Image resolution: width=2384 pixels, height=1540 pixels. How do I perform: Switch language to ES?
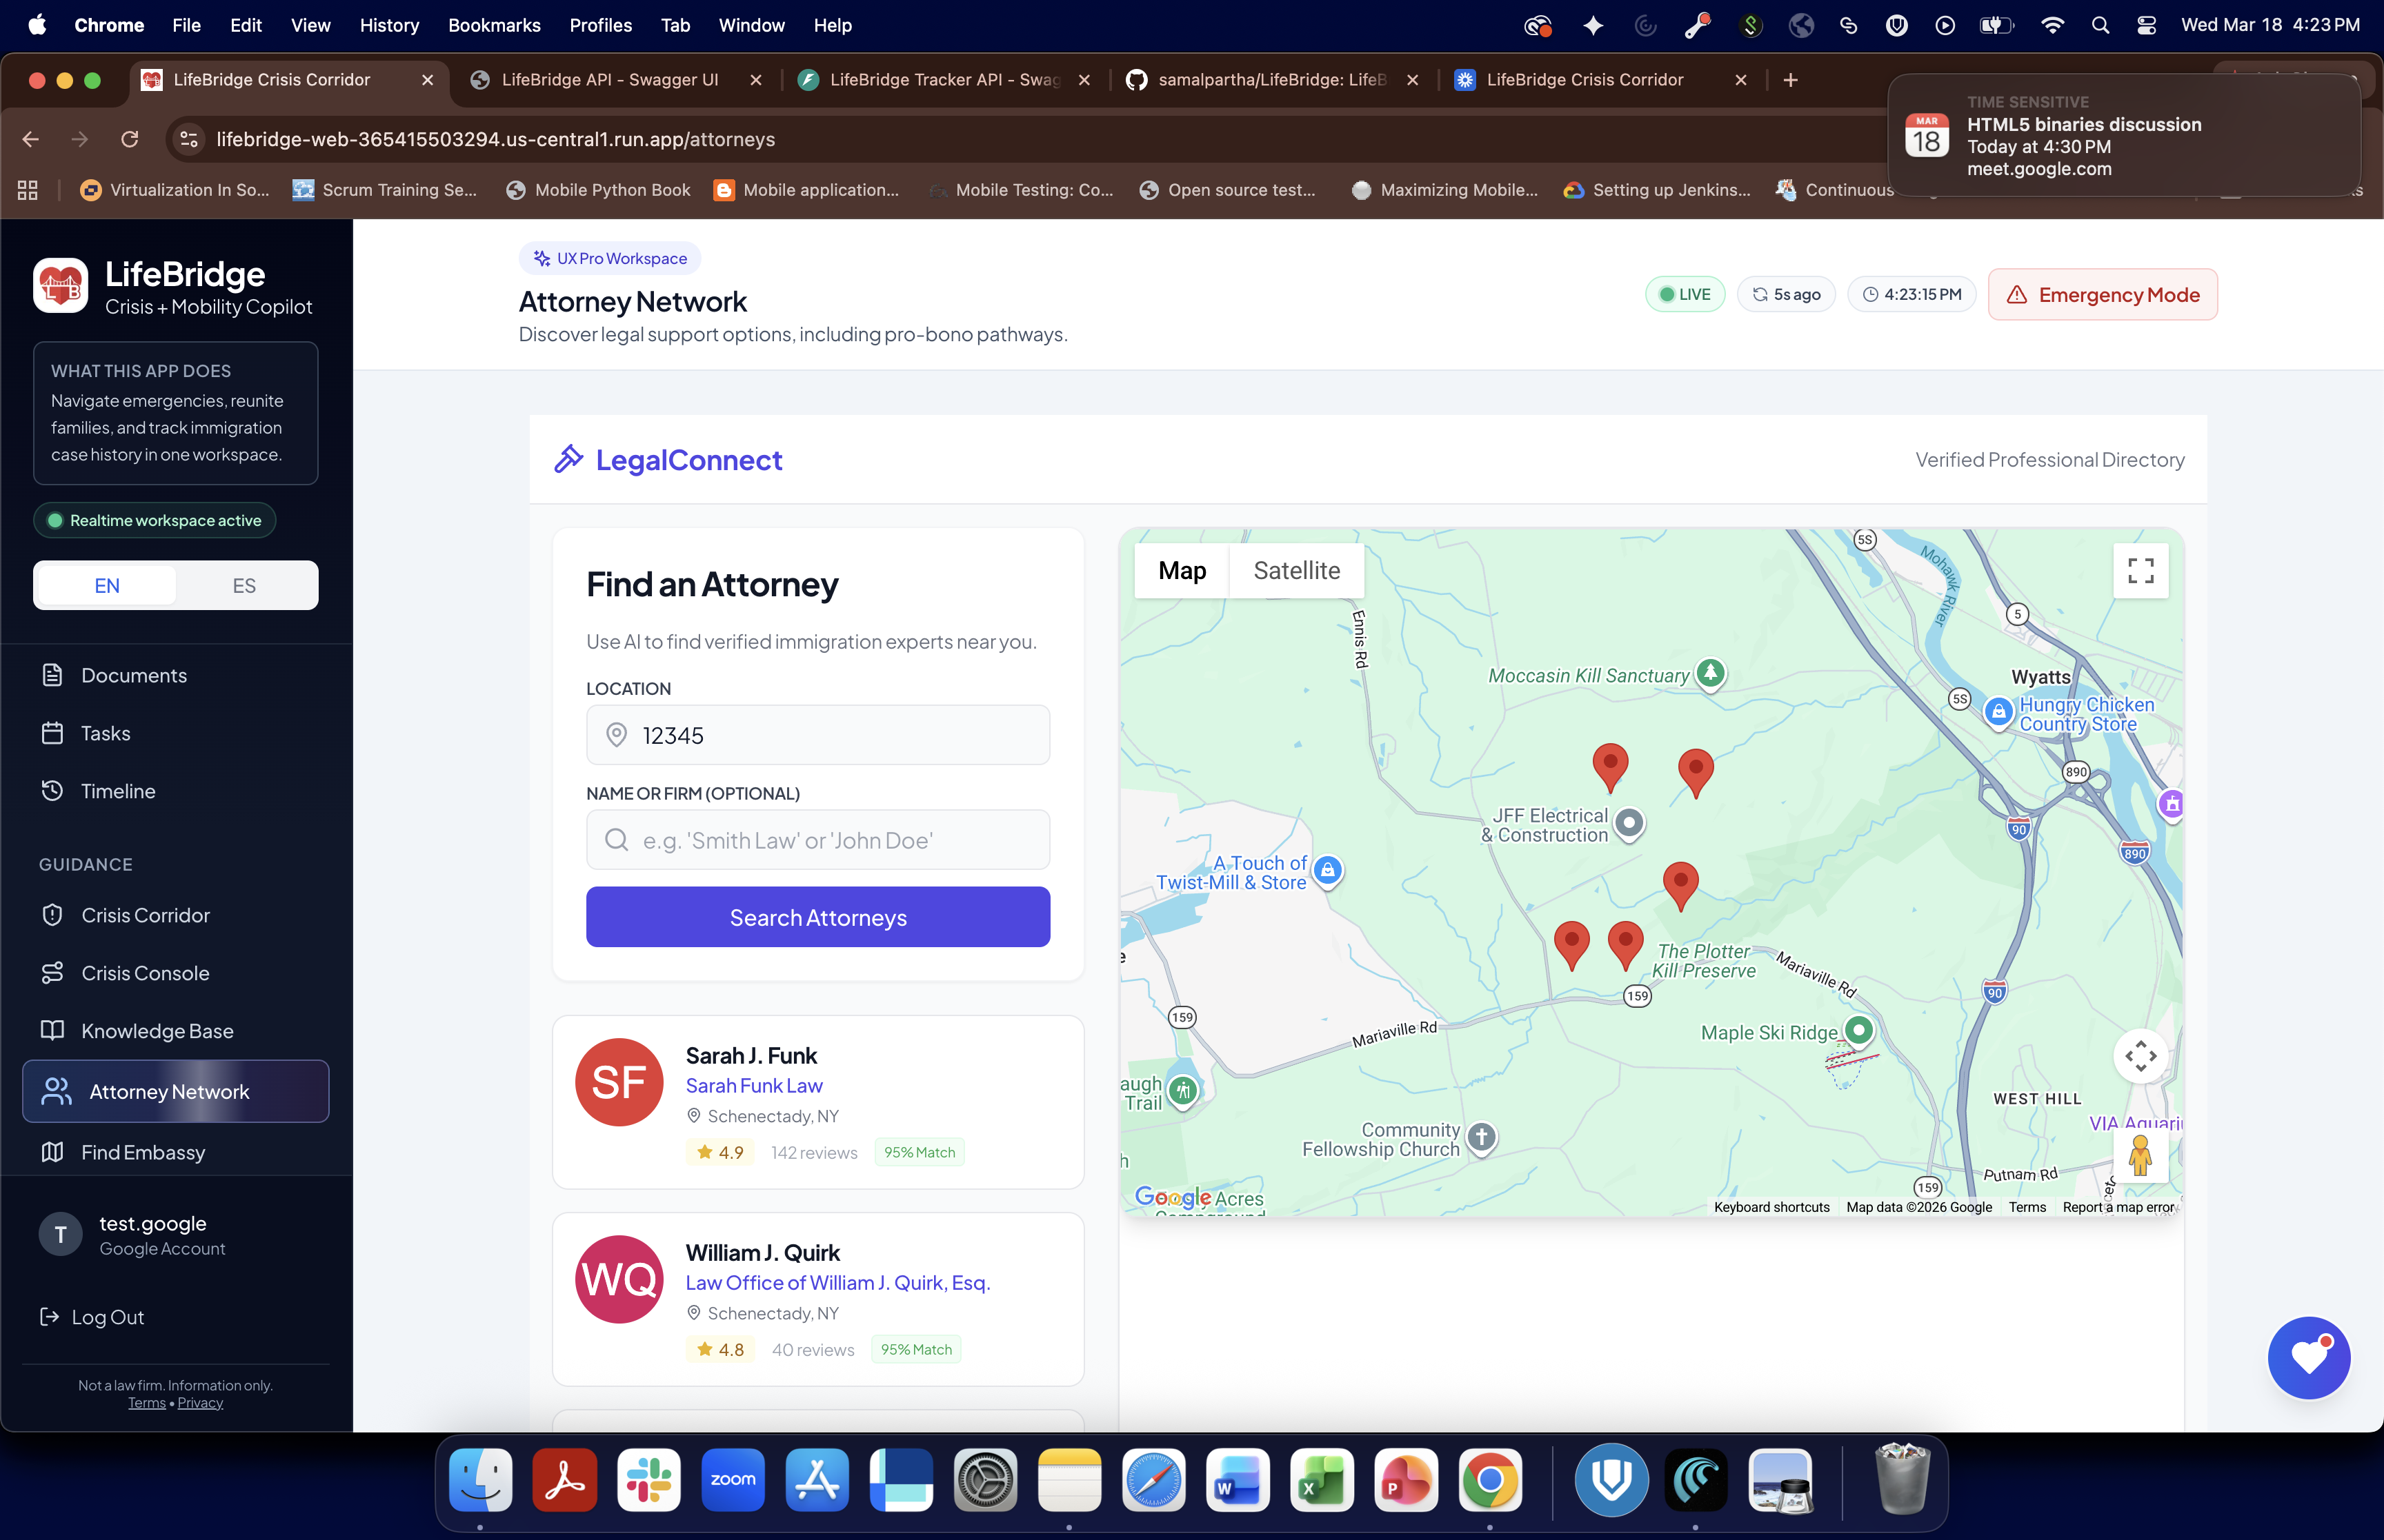[x=244, y=586]
